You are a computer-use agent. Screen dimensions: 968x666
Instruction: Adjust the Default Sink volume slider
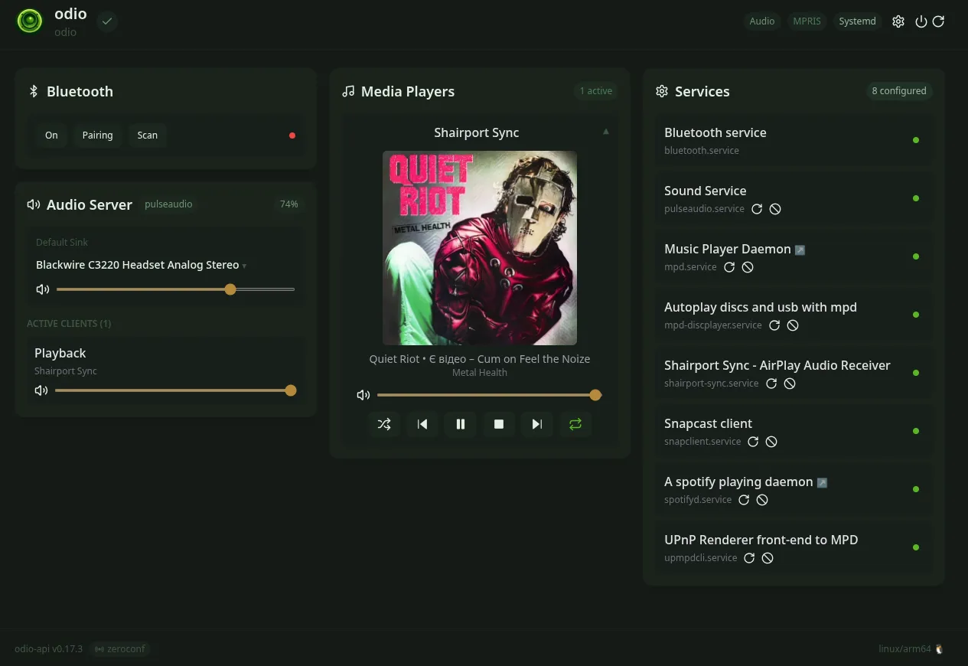point(175,289)
